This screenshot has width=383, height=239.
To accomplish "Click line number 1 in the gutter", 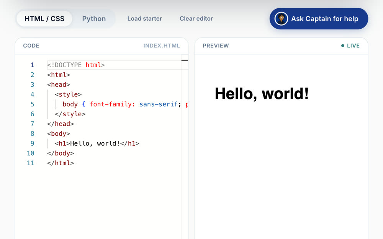I will tap(32, 65).
